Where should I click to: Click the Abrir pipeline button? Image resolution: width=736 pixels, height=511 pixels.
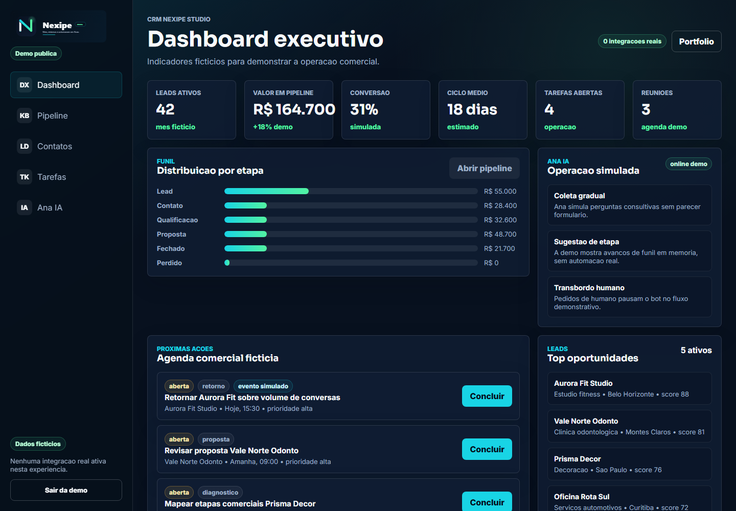click(485, 168)
